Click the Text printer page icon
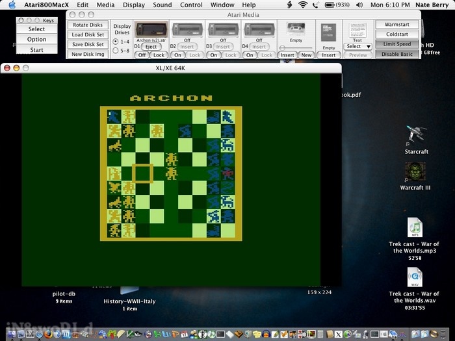This screenshot has width=455, height=341. point(357,30)
